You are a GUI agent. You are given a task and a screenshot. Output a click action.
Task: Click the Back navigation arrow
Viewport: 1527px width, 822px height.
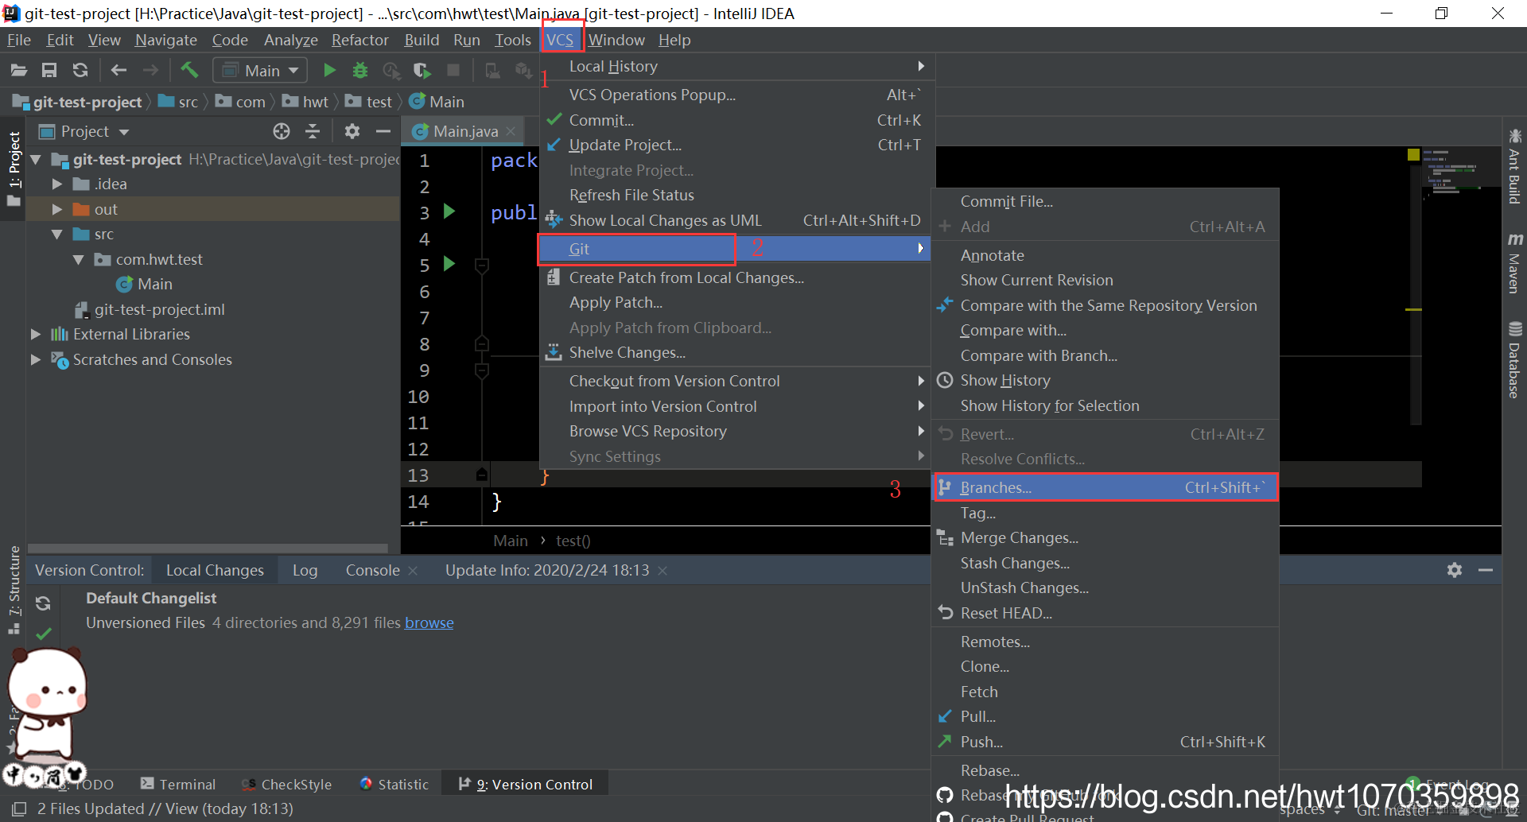click(119, 71)
